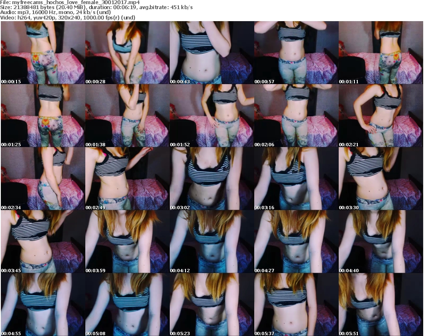Select the frame marked 00:03:16

click(296, 179)
